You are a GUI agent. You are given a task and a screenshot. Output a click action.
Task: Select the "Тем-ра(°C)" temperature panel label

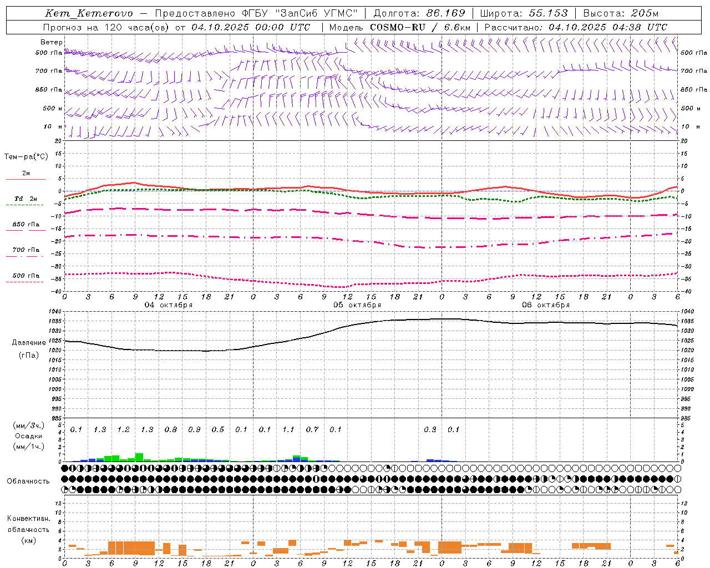[x=26, y=157]
